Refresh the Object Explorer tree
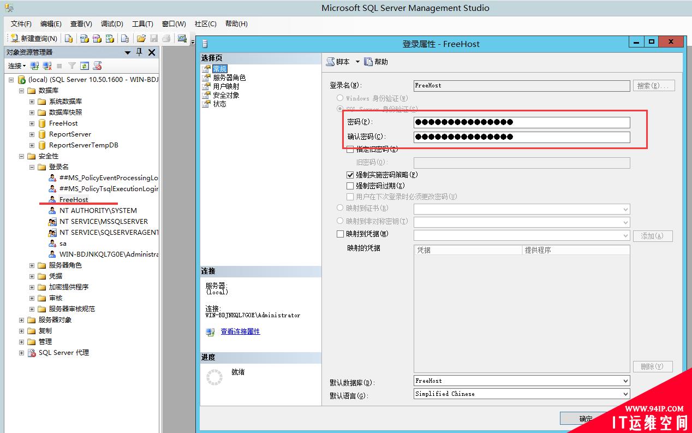The width and height of the screenshot is (692, 433). pos(85,66)
